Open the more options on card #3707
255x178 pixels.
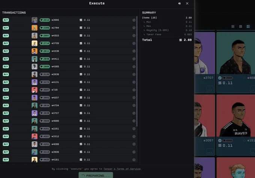210,89
